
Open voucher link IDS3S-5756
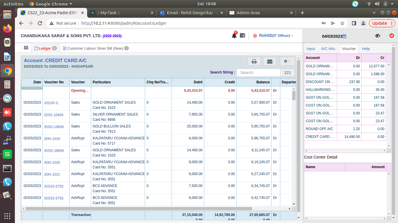tap(54, 198)
